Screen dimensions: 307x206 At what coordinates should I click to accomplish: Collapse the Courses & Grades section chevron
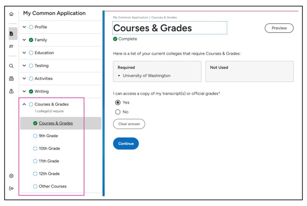point(24,104)
